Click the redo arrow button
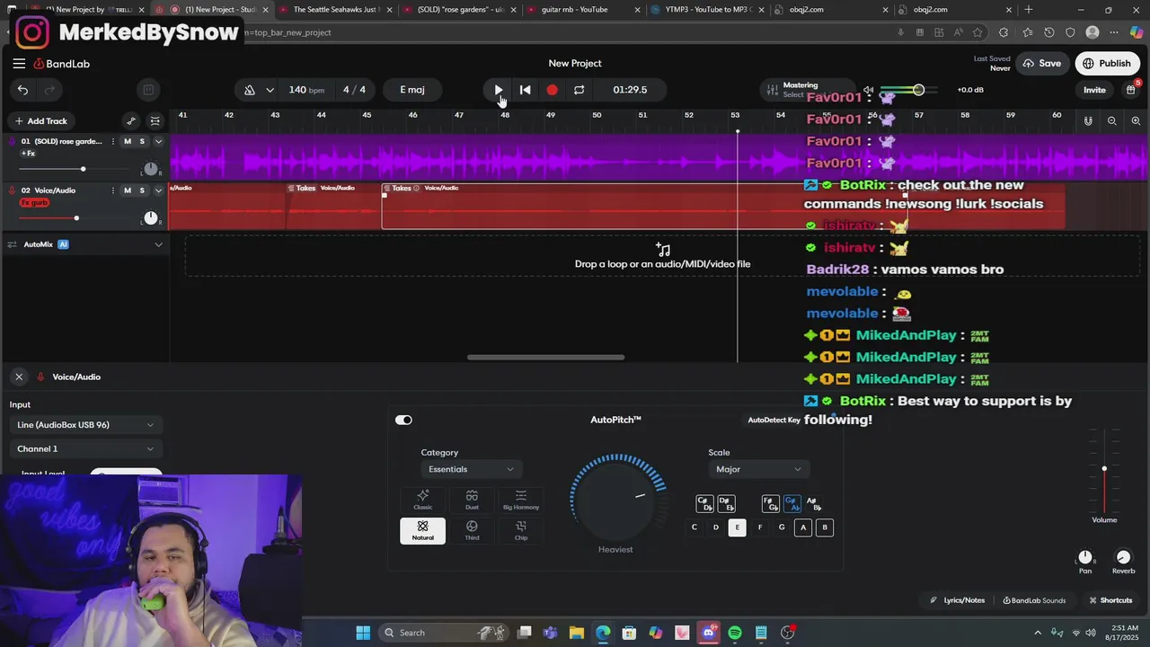1150x647 pixels. coord(49,90)
